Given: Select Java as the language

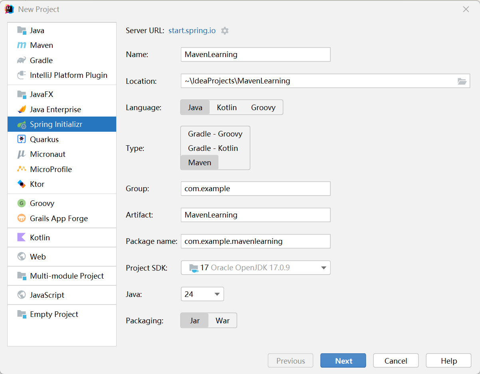Looking at the screenshot, I should pyautogui.click(x=195, y=107).
